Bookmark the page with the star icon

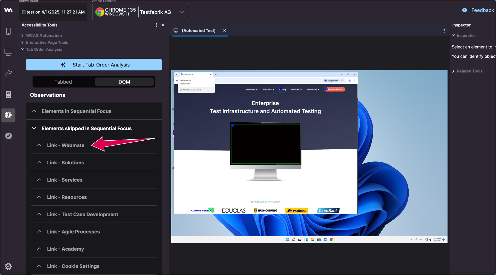[343, 81]
